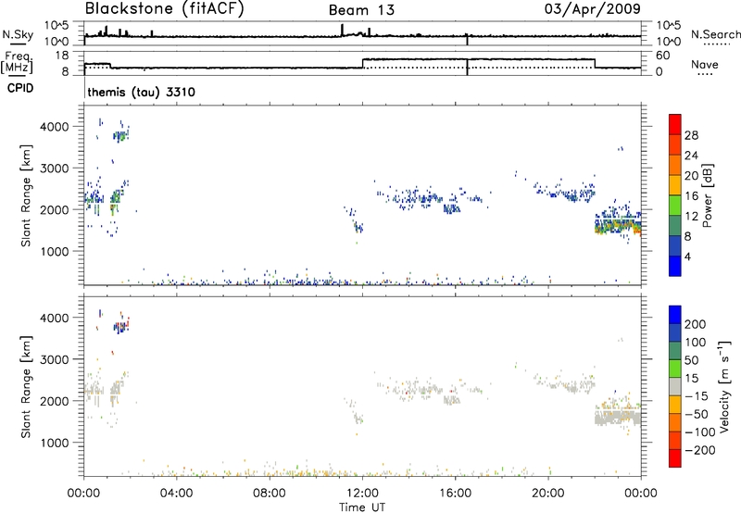Viewport: 741px width, 513px height.
Task: Select the 08:00 time tick label
Action: click(270, 494)
